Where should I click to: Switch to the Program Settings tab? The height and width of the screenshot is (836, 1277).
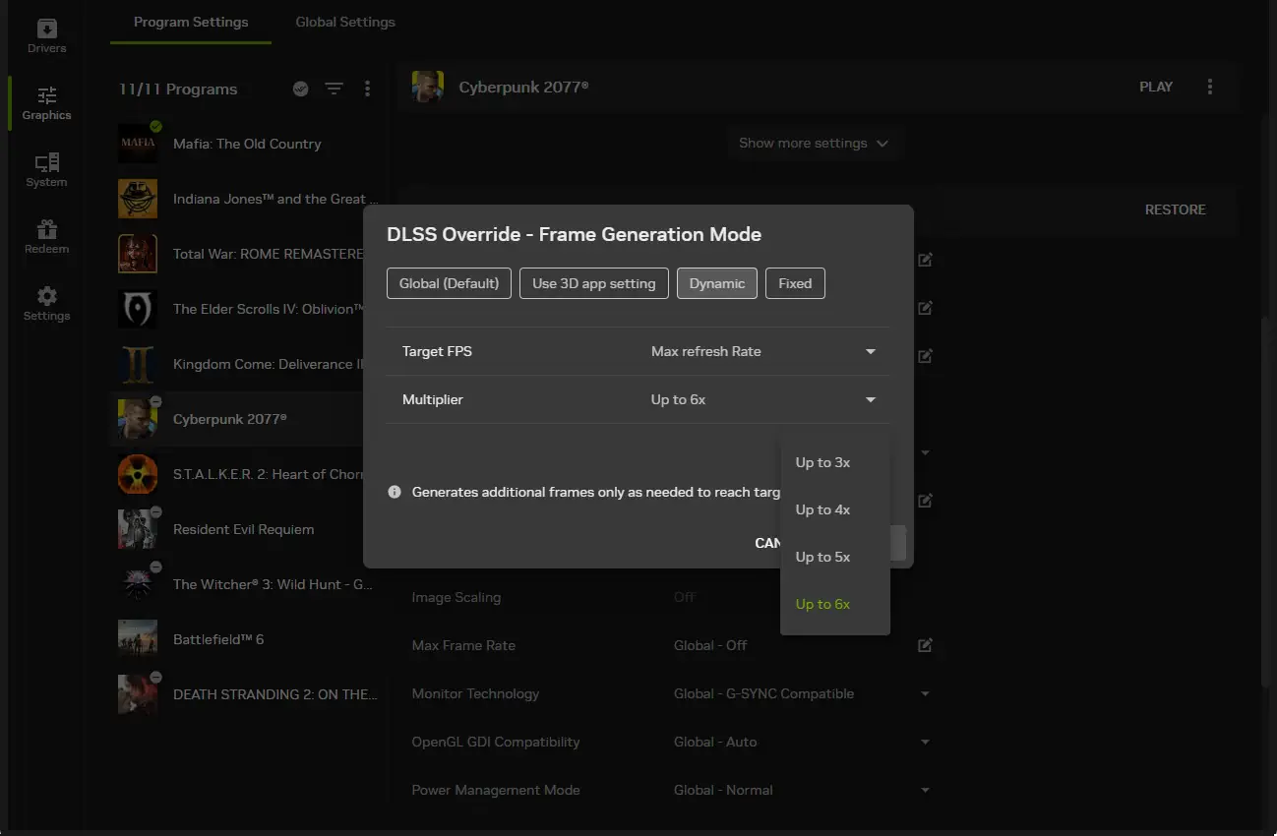pos(191,22)
